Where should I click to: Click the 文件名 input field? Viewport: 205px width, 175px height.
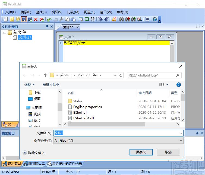click(116, 133)
